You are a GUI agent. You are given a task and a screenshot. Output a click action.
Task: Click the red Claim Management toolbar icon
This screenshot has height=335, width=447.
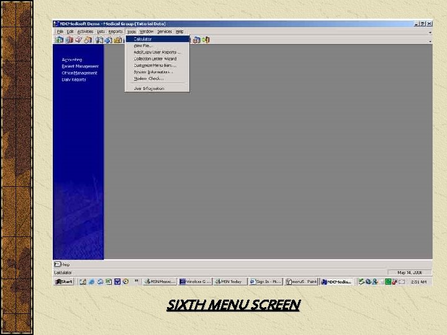point(69,40)
